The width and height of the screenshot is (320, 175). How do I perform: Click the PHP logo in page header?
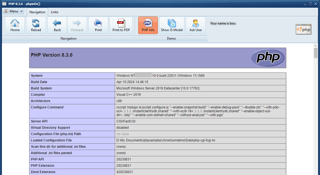click(x=268, y=58)
